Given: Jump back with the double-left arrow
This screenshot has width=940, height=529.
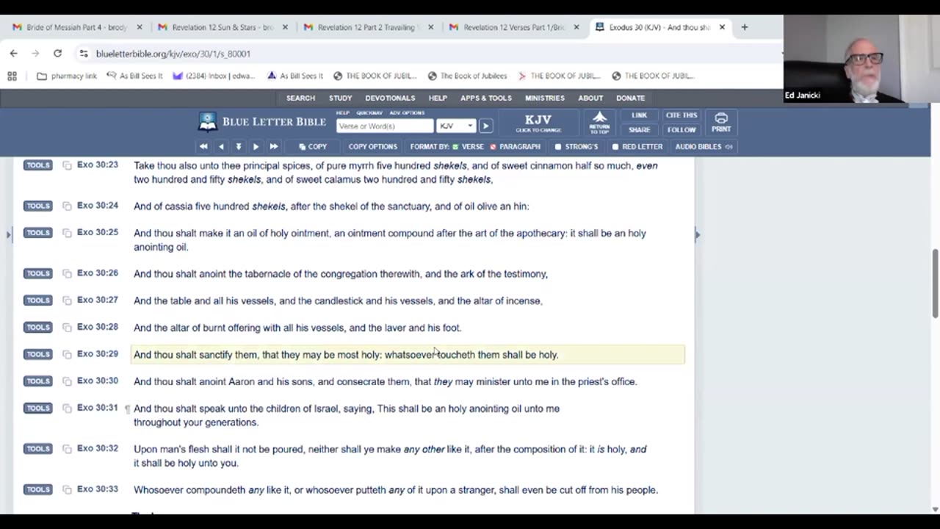Looking at the screenshot, I should [203, 147].
